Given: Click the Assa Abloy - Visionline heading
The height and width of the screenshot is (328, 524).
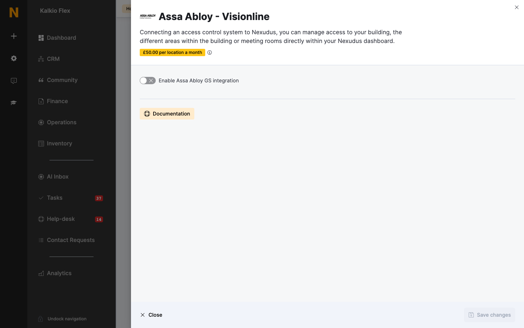Looking at the screenshot, I should tap(214, 16).
